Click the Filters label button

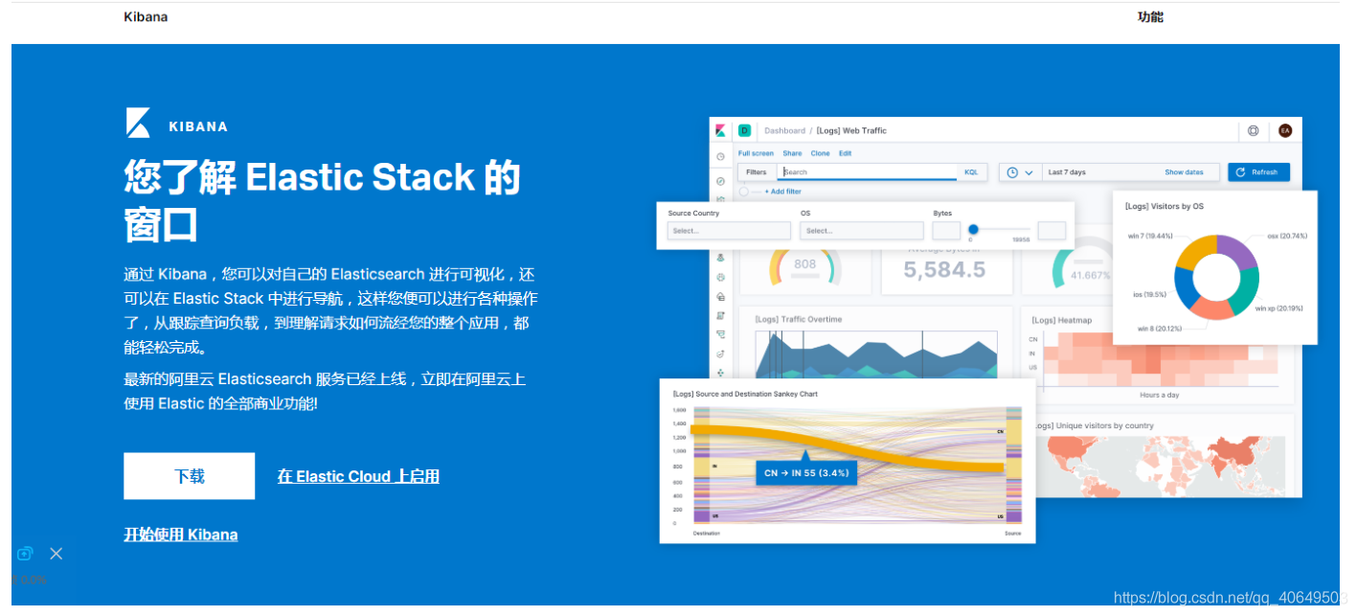point(757,172)
